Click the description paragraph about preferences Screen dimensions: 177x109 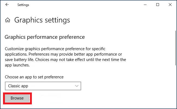65,57
